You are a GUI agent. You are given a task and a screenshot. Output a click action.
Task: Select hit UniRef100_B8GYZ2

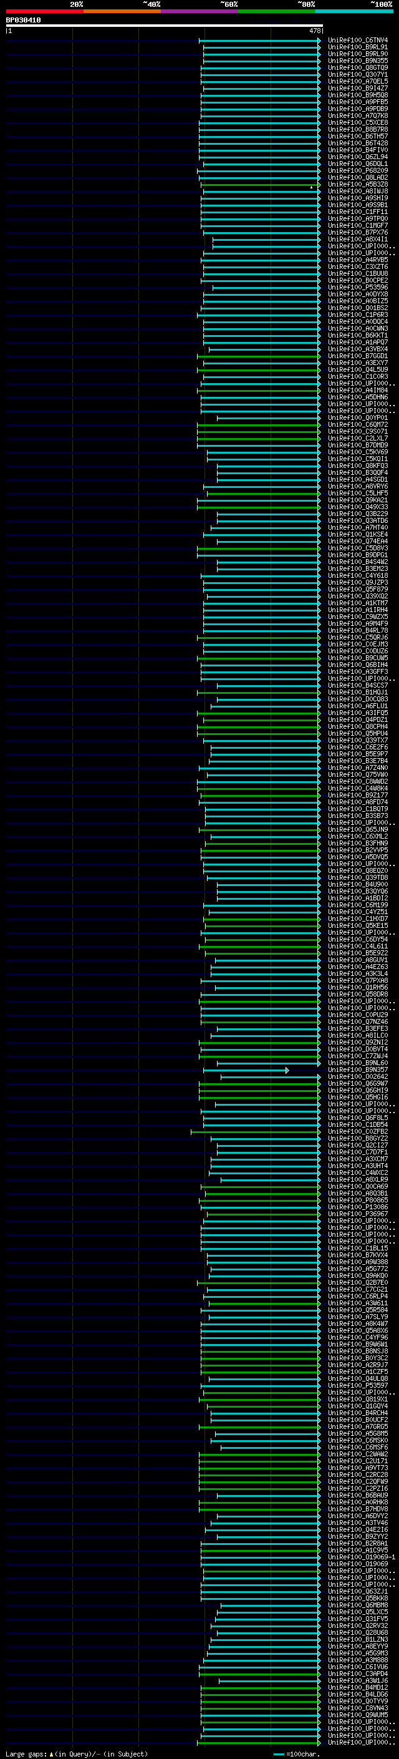click(358, 1138)
